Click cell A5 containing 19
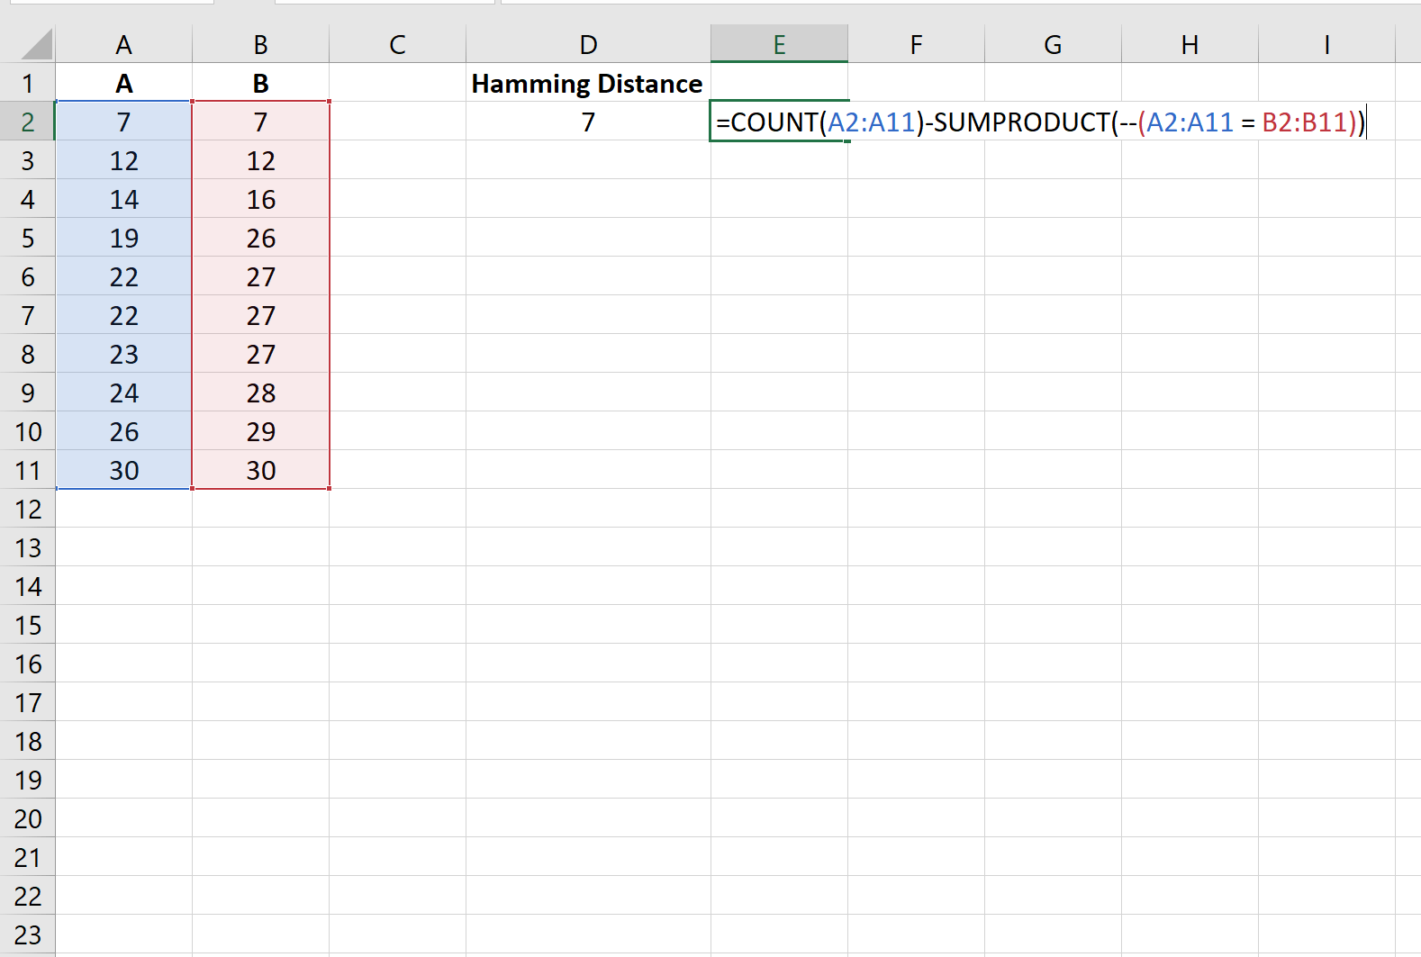The width and height of the screenshot is (1421, 957). tap(124, 238)
